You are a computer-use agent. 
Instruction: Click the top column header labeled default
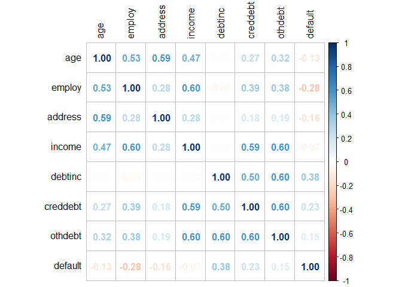coord(310,25)
